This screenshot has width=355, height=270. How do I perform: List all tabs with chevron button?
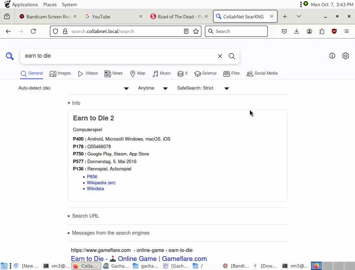pos(298,16)
